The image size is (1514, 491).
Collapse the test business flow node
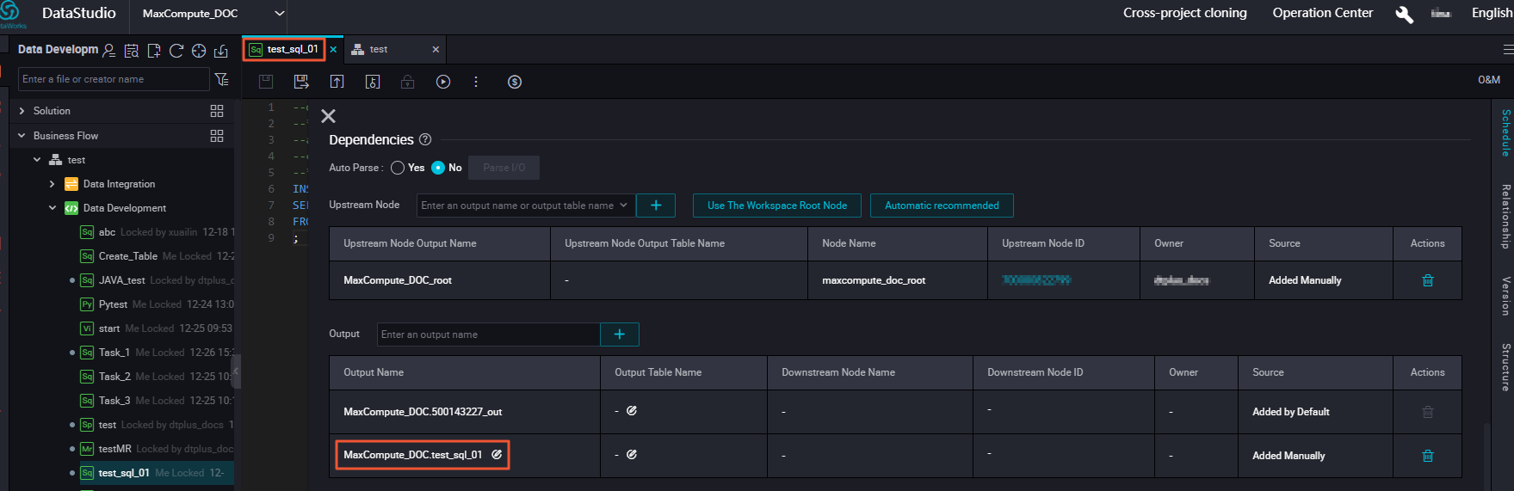click(x=37, y=160)
